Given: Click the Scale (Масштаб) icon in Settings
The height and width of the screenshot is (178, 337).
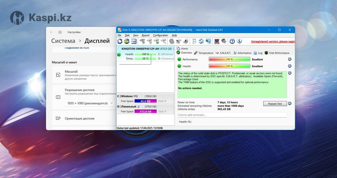Looking at the screenshot, I should [x=58, y=75].
